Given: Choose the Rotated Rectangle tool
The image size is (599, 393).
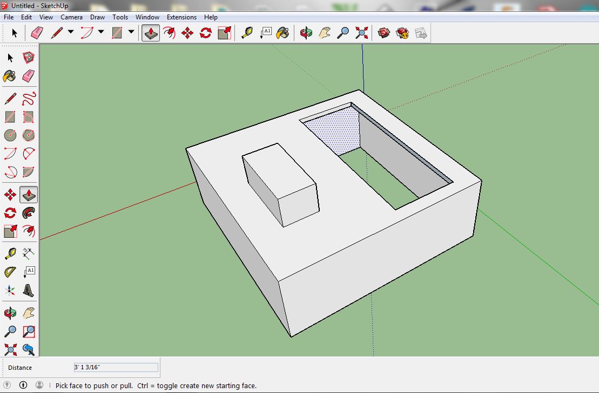Looking at the screenshot, I should (x=29, y=117).
